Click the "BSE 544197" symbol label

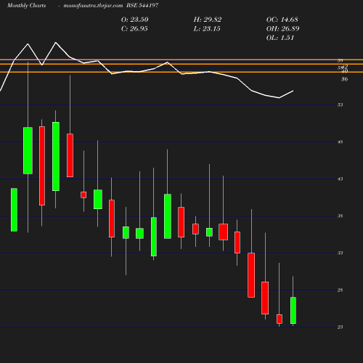142,5
